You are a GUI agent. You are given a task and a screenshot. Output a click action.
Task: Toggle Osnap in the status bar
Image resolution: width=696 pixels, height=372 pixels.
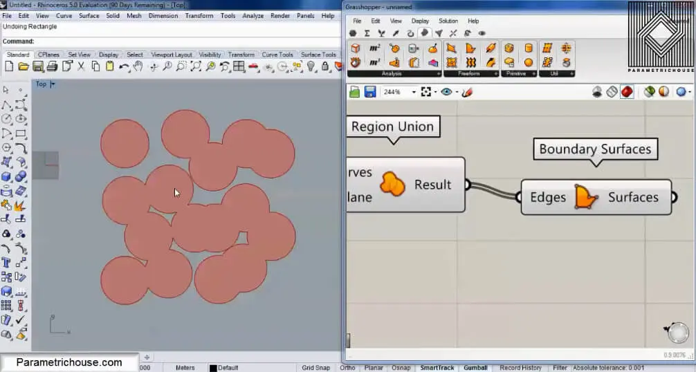(x=401, y=368)
